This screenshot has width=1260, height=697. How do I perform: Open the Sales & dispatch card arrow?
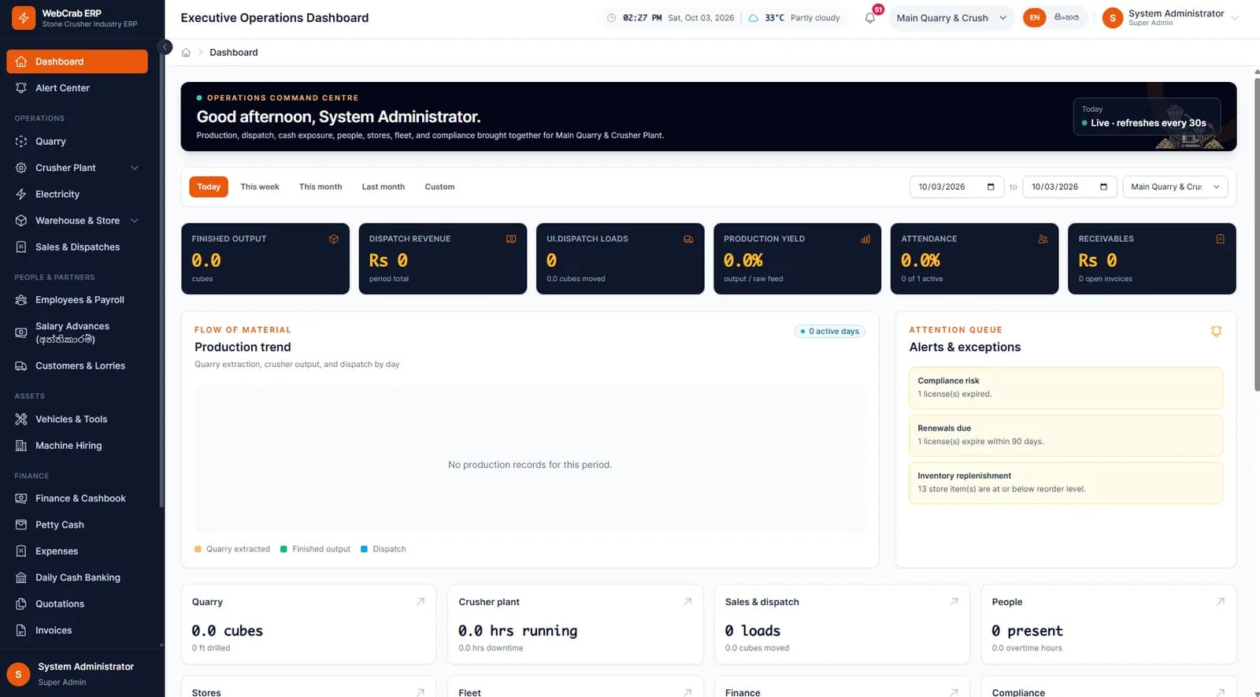pyautogui.click(x=954, y=602)
